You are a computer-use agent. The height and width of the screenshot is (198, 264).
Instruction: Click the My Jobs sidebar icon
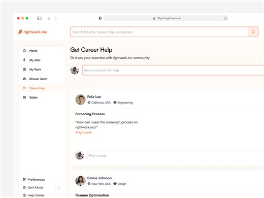point(24,60)
